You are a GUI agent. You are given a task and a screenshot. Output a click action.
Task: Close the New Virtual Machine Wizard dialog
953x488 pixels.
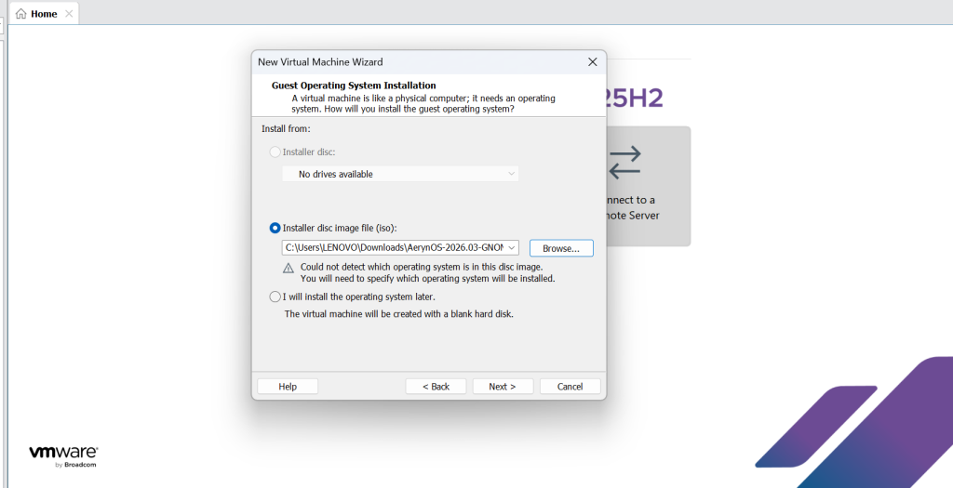(x=592, y=62)
